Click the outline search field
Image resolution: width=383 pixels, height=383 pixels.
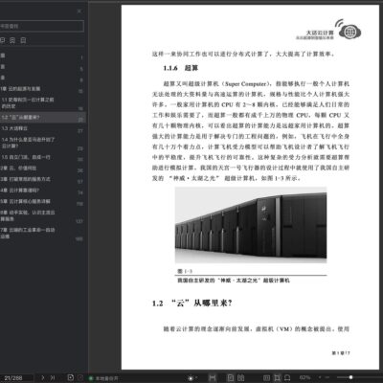41,26
